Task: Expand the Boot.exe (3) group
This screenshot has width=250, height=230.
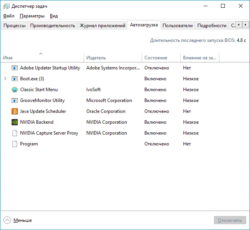Action: [5, 79]
